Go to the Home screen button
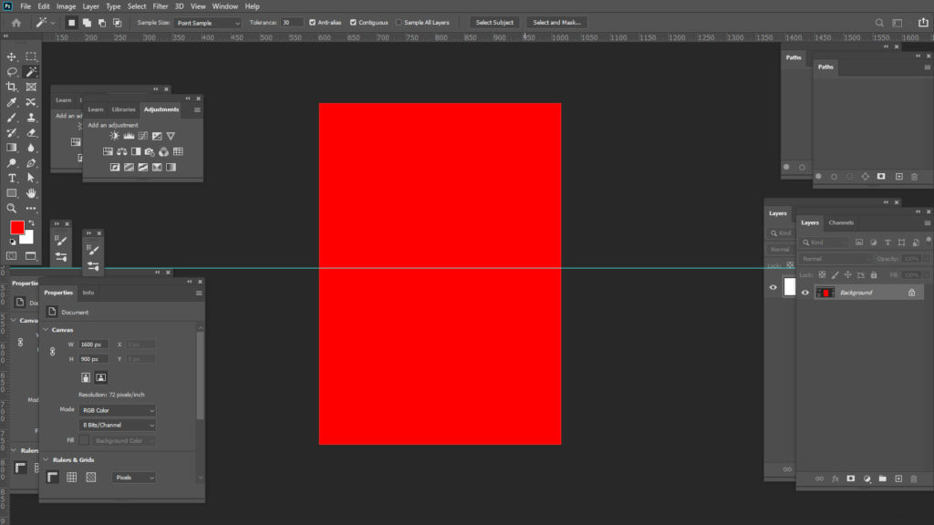Image resolution: width=934 pixels, height=525 pixels. point(16,23)
